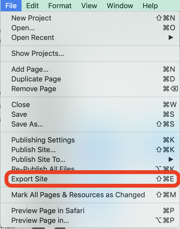Viewport: 180px width, 229px height.
Task: Click the File menu in menu bar
Action: tap(11, 6)
